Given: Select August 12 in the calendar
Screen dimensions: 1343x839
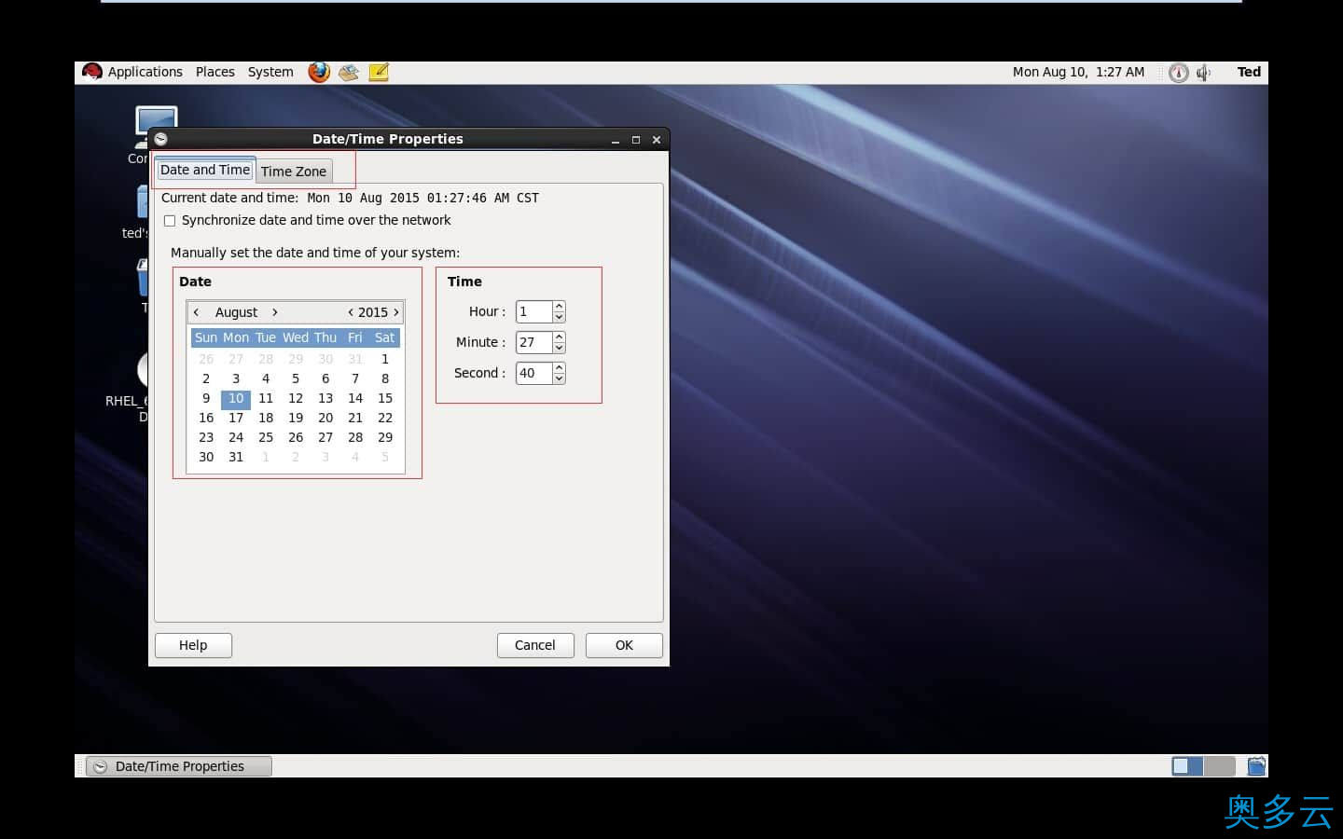Looking at the screenshot, I should coord(296,398).
